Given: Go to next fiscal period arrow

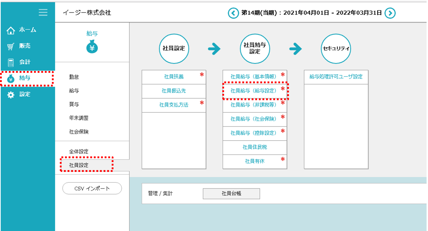Looking at the screenshot, I should coord(390,13).
